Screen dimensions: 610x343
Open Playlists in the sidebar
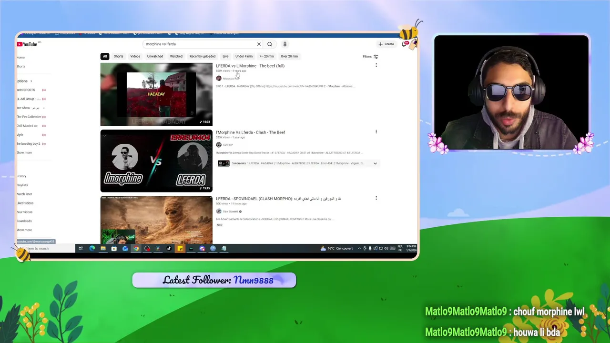(22, 185)
